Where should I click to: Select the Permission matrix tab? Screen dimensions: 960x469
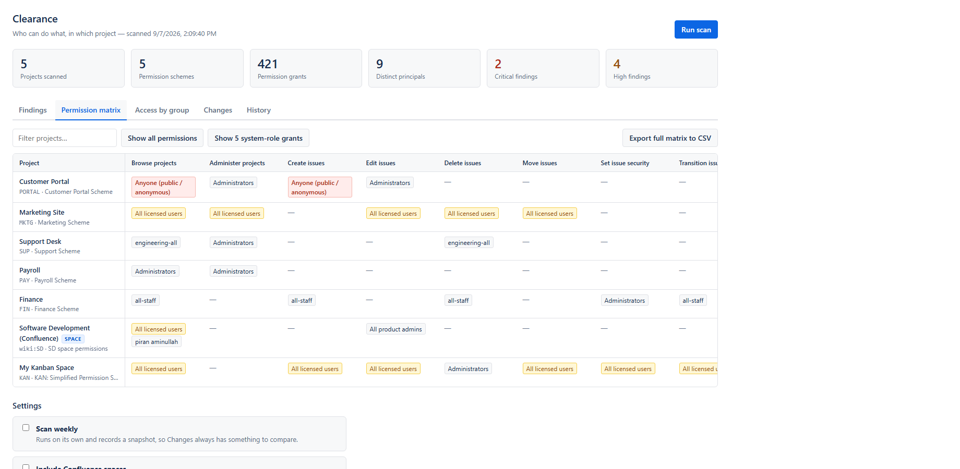coord(91,110)
